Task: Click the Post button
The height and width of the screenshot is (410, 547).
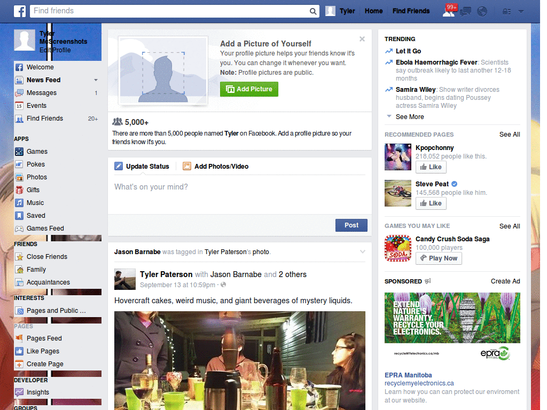Action: tap(351, 225)
